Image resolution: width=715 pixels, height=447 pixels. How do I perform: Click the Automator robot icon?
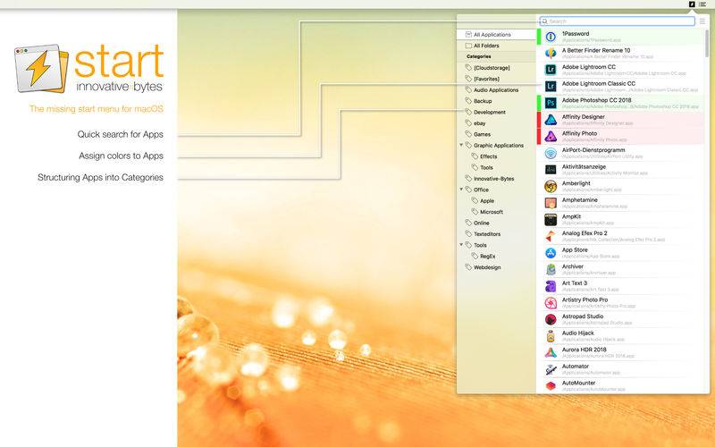[x=551, y=369]
